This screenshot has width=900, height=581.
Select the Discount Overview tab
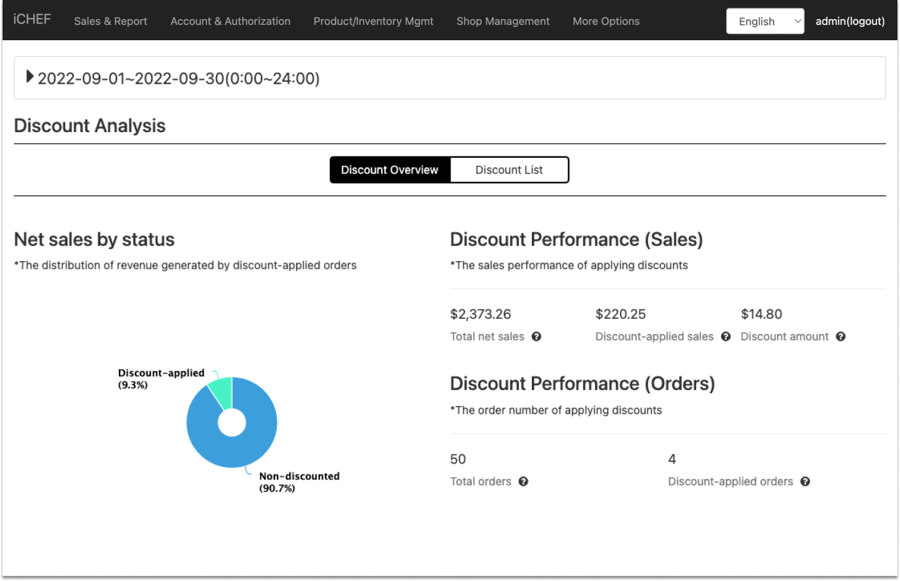(x=389, y=170)
